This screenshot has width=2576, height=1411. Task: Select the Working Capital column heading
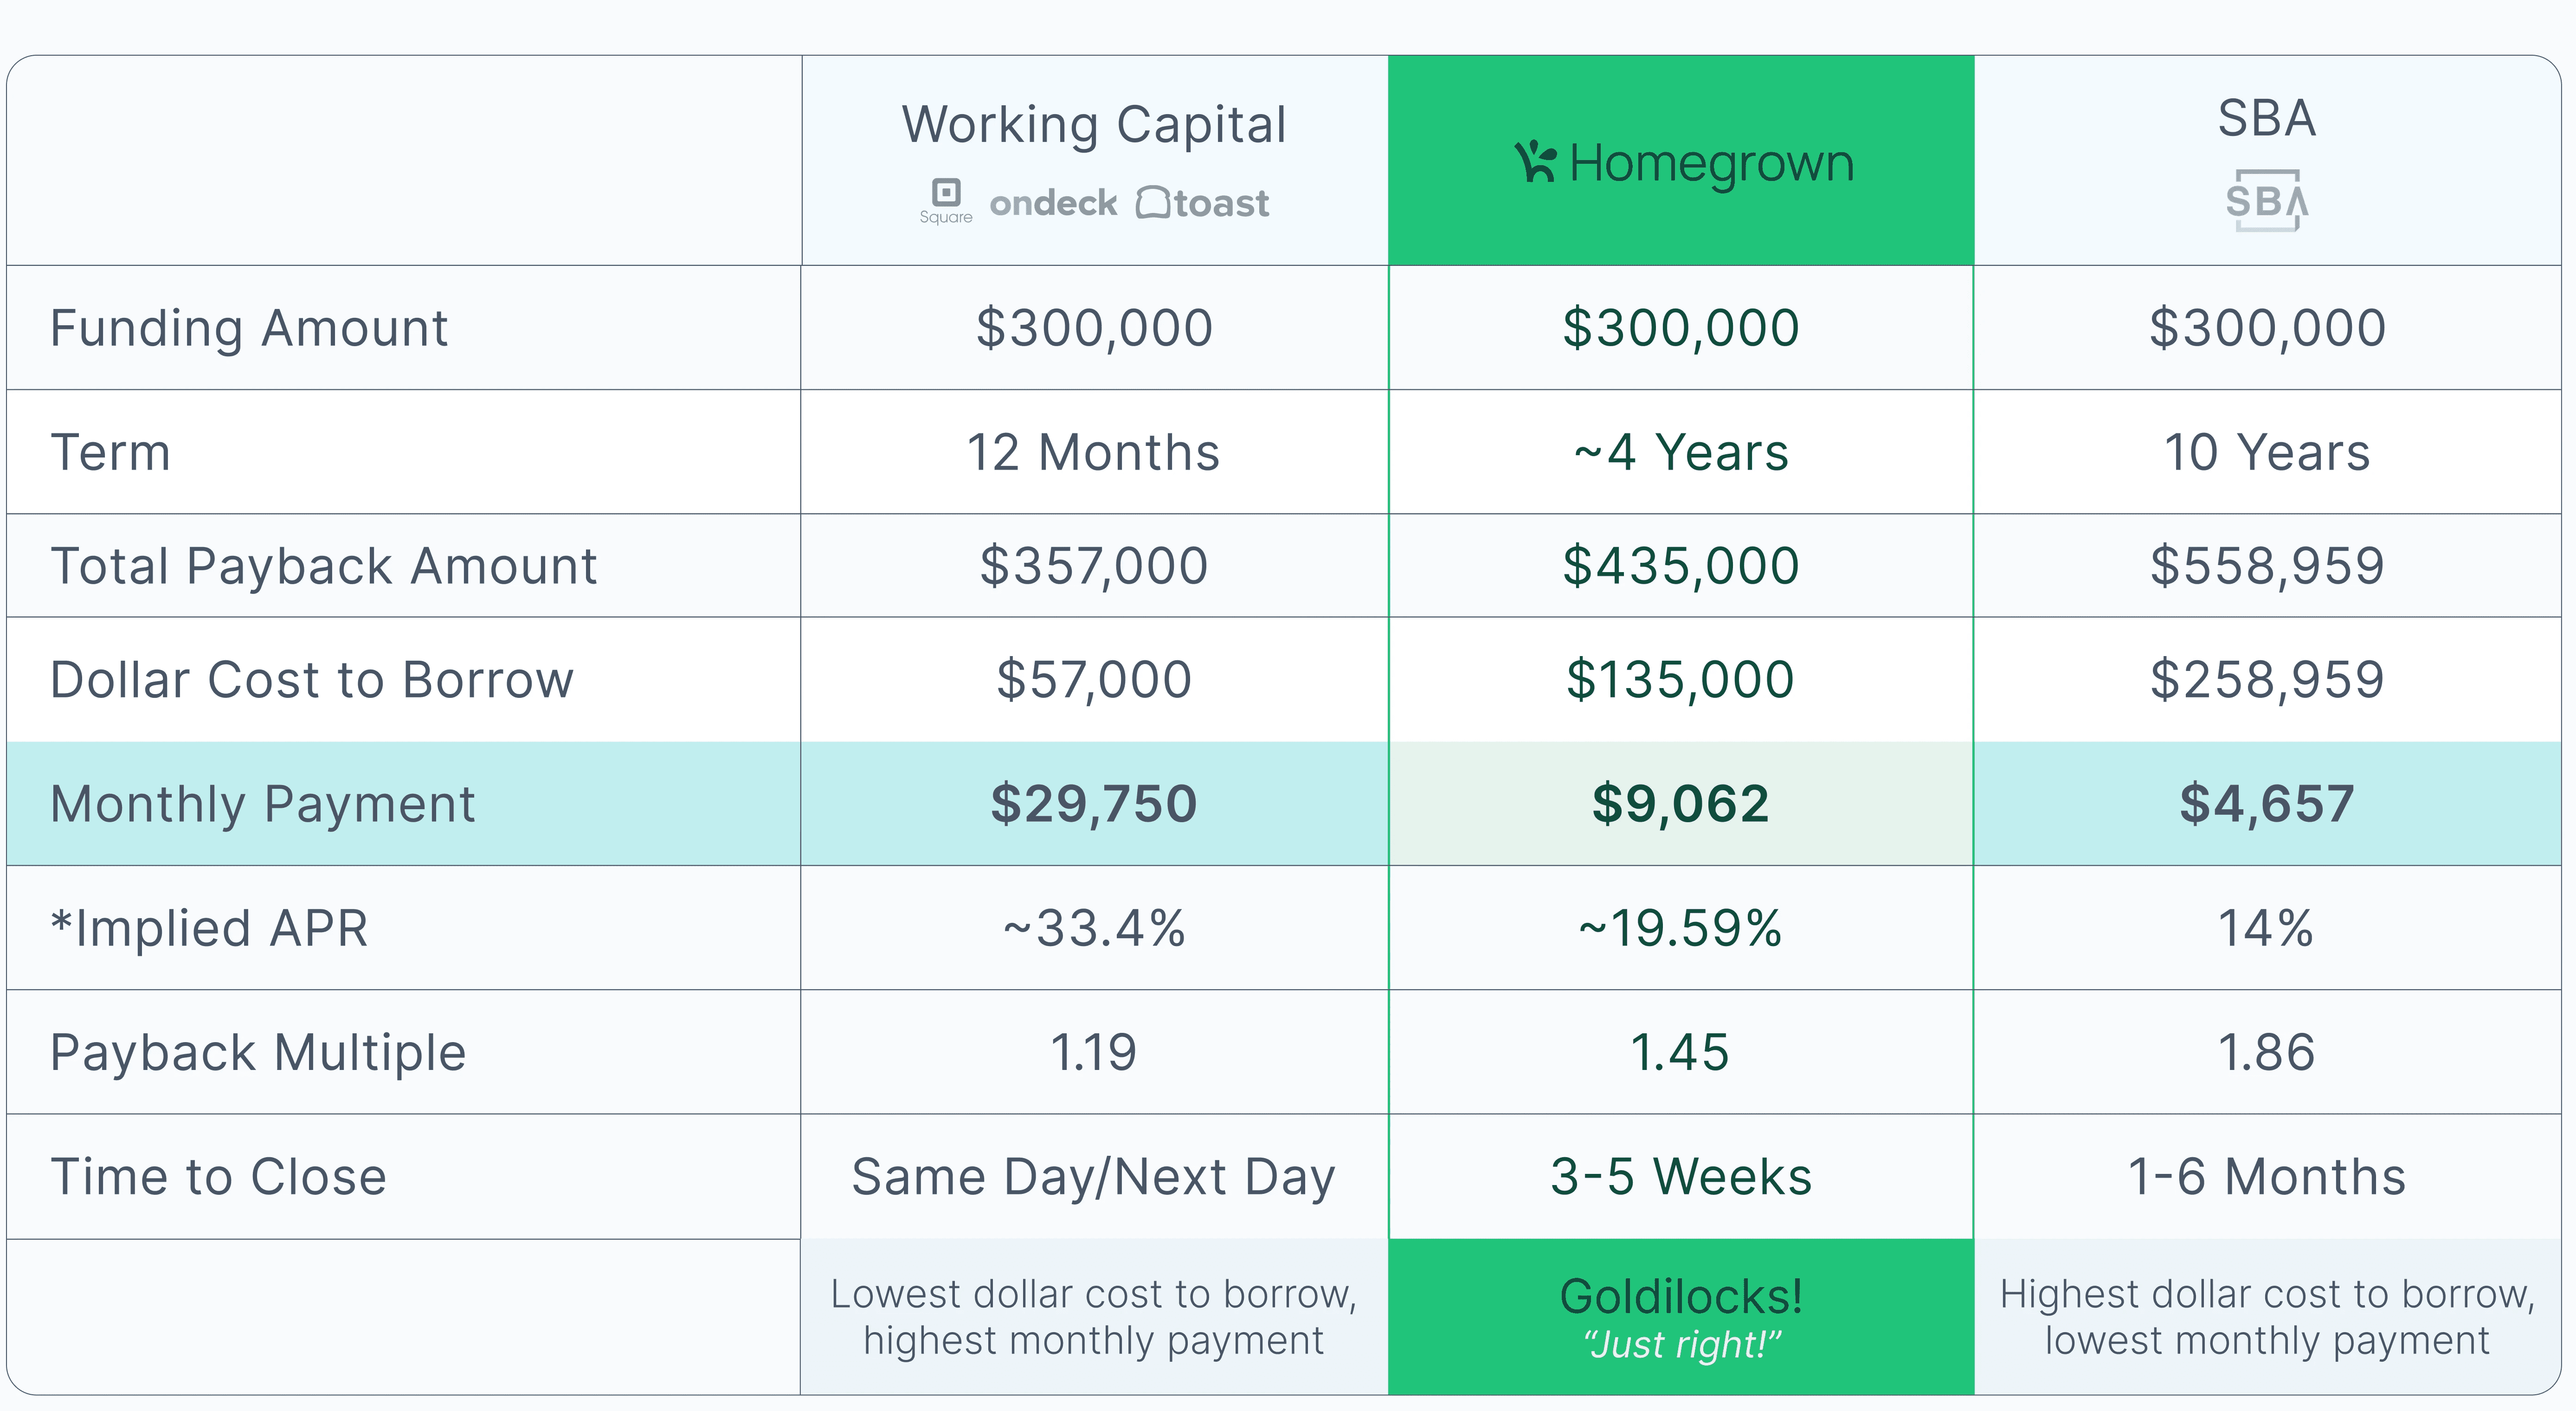1094,125
